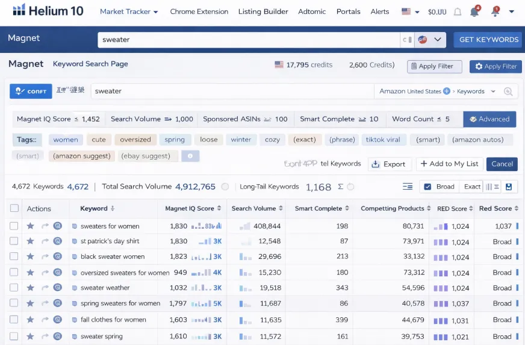The image size is (525, 345).
Task: Click the sigma icon next to 1,168
Action: tap(341, 187)
